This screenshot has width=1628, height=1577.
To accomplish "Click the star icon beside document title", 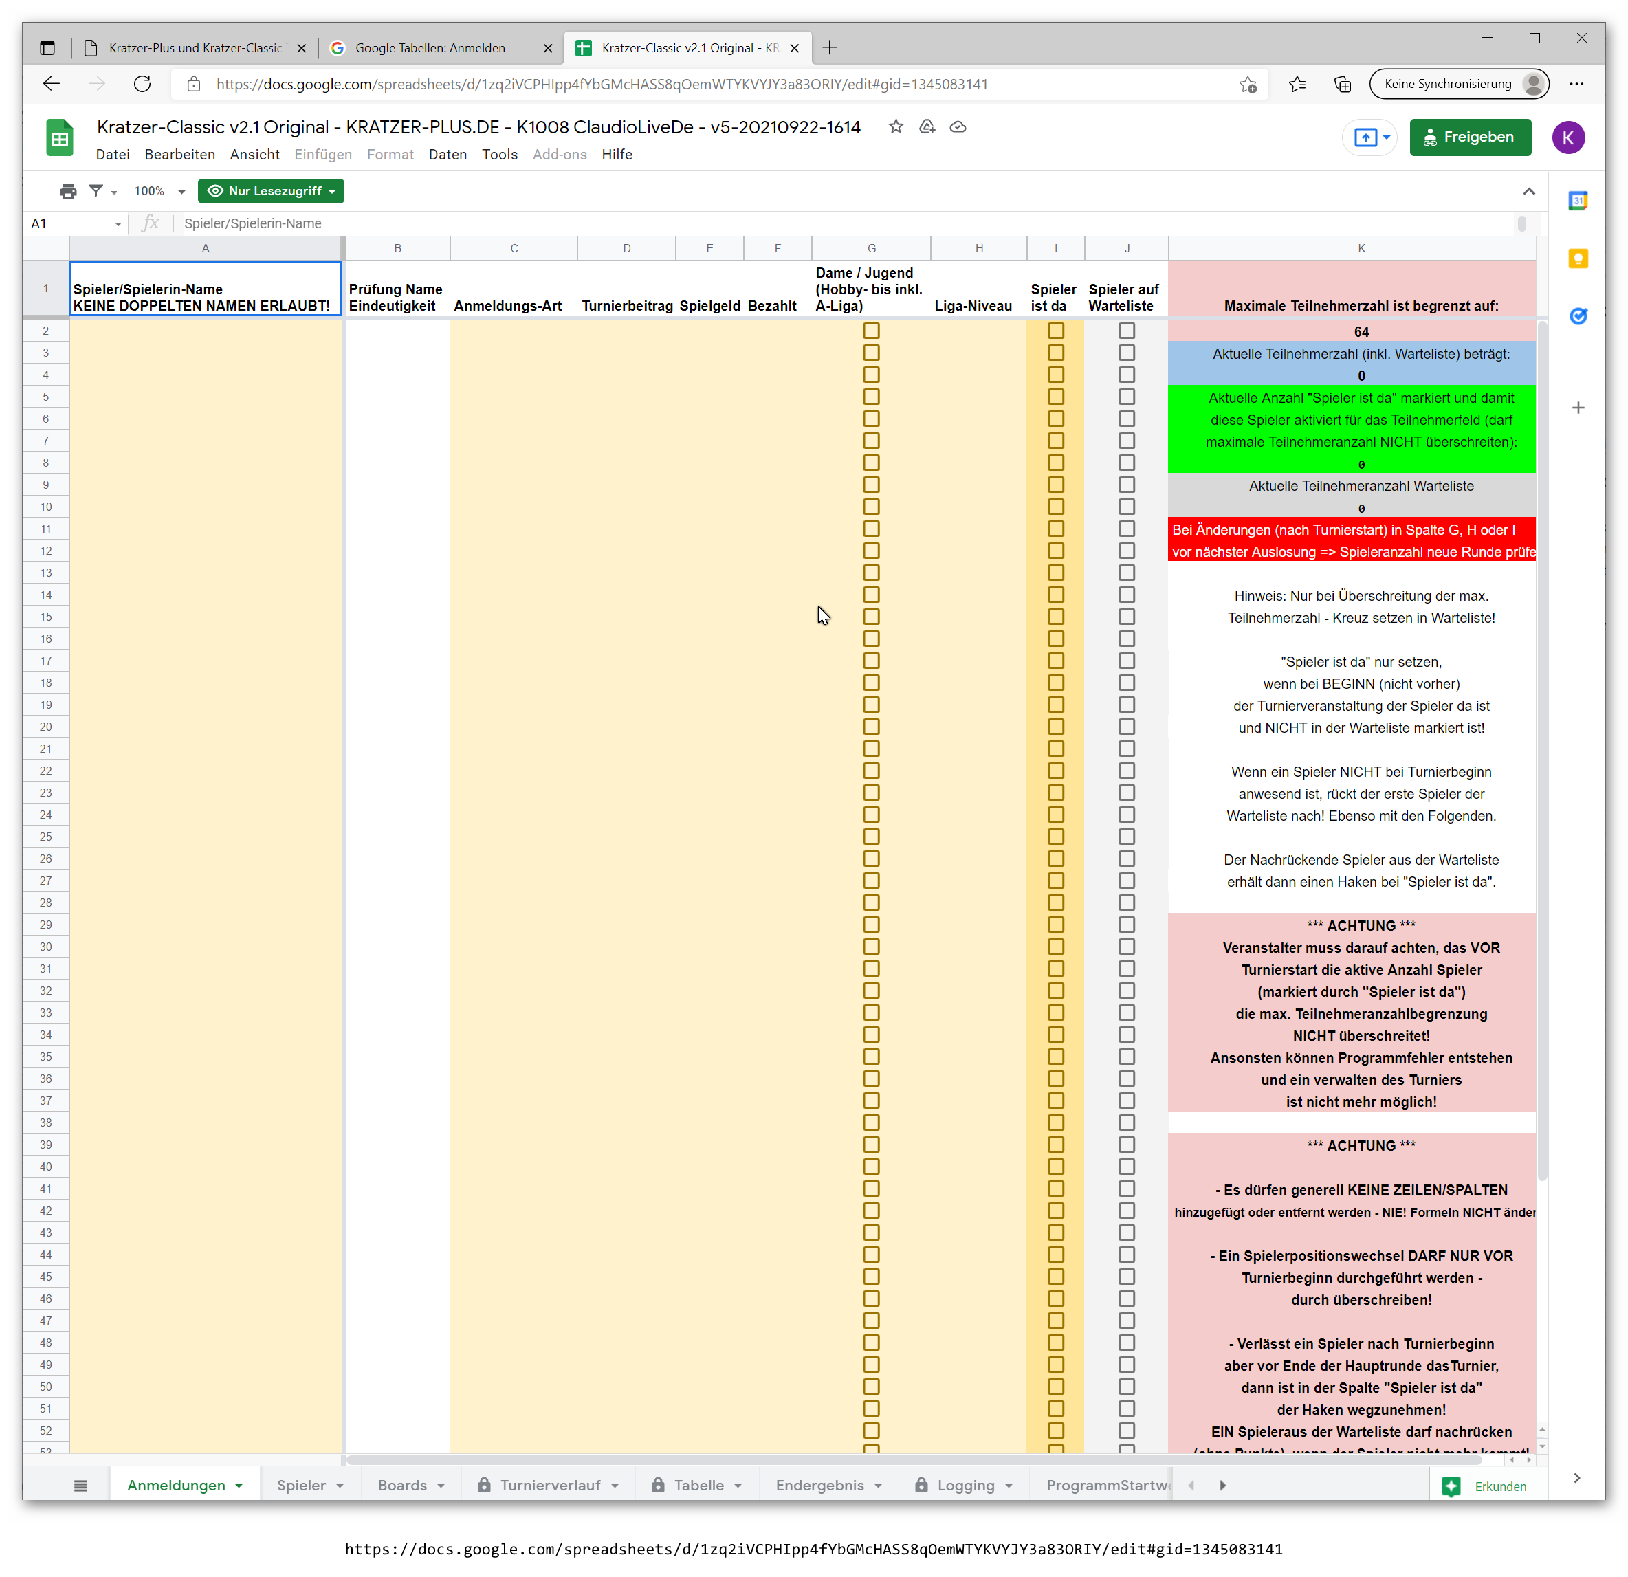I will 895,127.
